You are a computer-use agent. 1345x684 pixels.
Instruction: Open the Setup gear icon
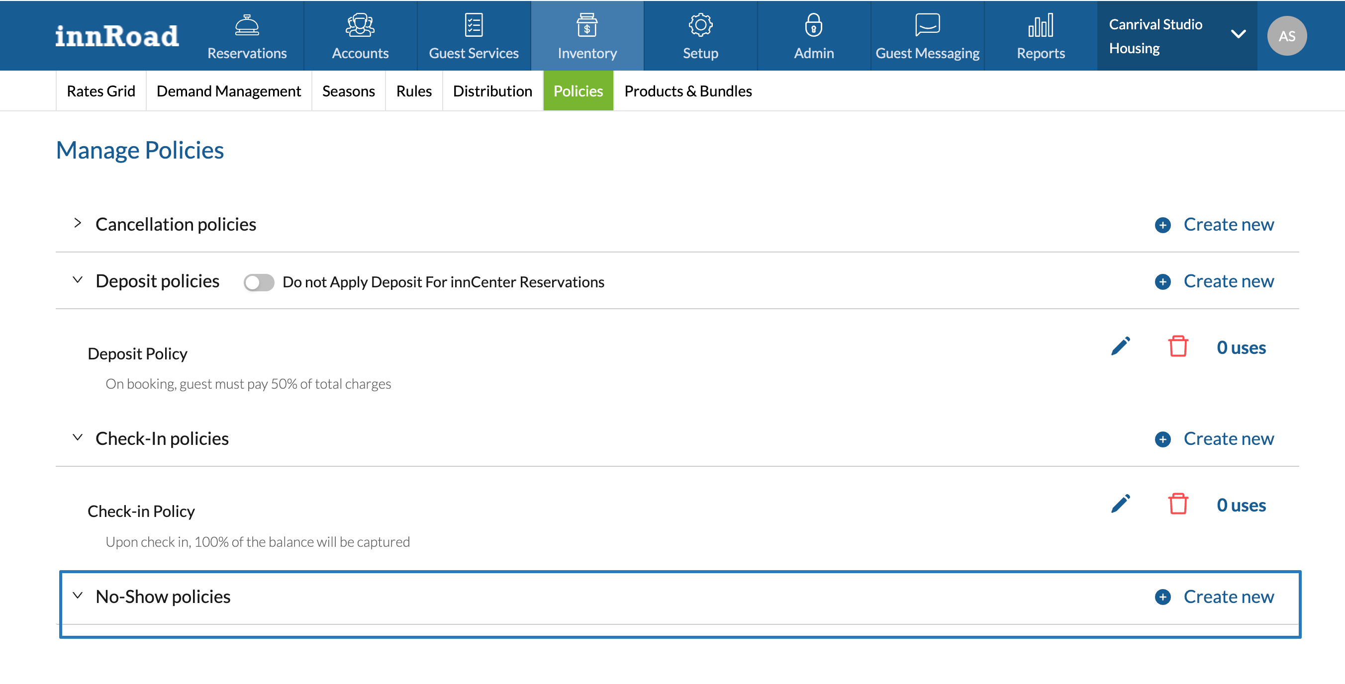tap(700, 25)
